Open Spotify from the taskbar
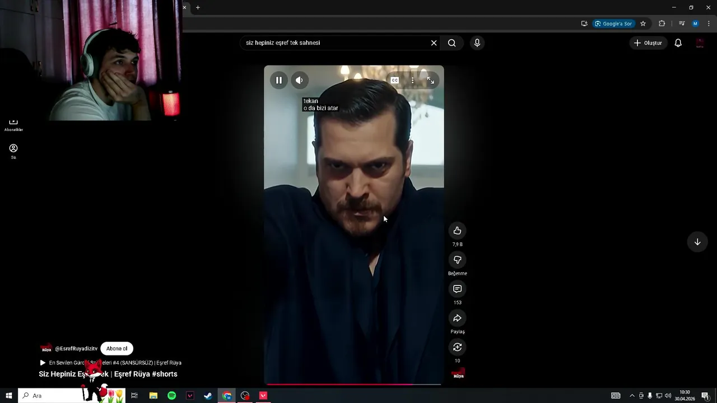 click(171, 396)
